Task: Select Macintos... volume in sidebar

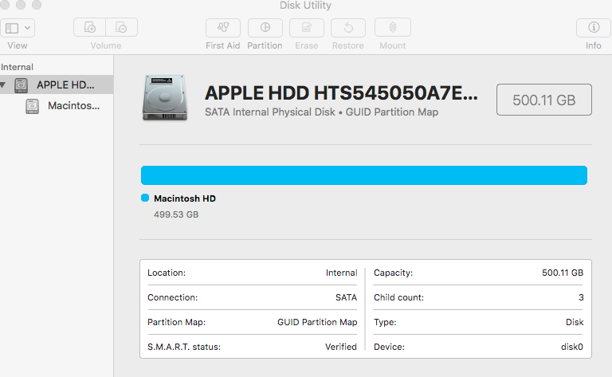Action: (x=57, y=106)
